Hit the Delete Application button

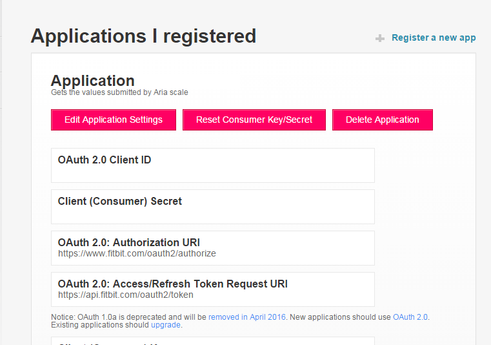(x=382, y=120)
